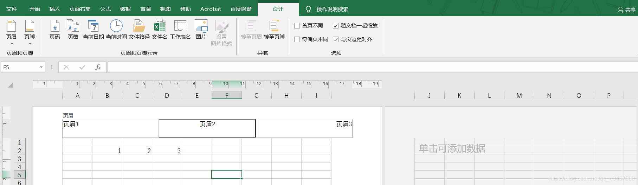Click the 设置图片格式 button

(x=221, y=33)
